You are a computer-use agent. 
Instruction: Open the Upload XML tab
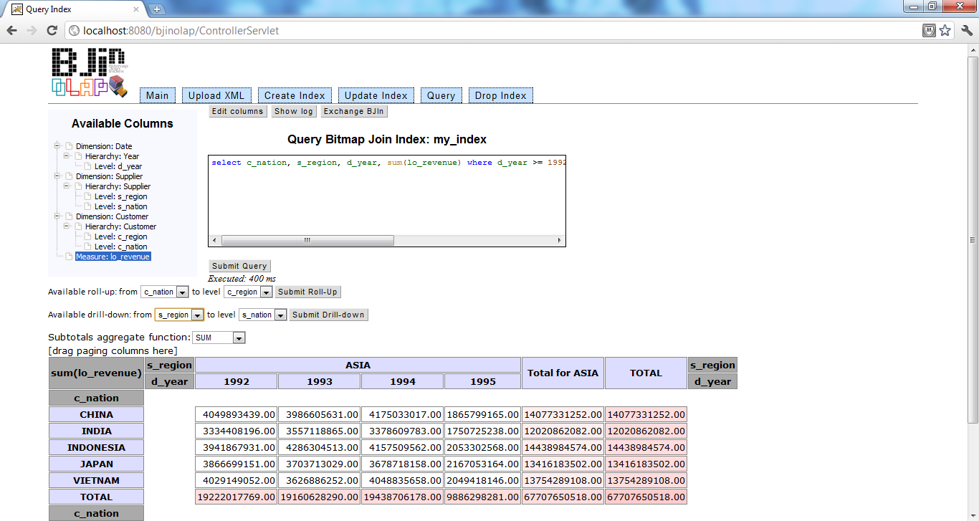tap(216, 95)
